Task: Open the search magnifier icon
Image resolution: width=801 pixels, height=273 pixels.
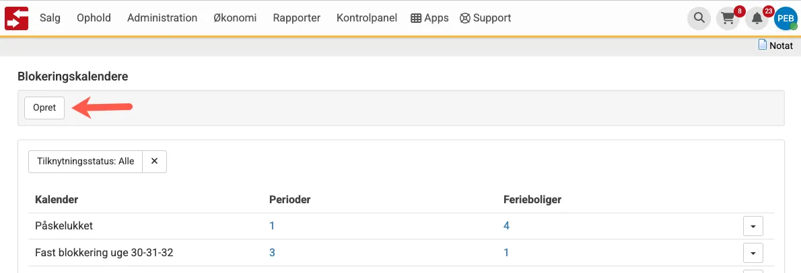Action: pyautogui.click(x=699, y=18)
